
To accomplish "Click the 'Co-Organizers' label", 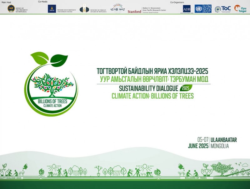I will pos(177,2).
